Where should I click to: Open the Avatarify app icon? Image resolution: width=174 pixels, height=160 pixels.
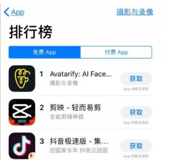(22, 79)
